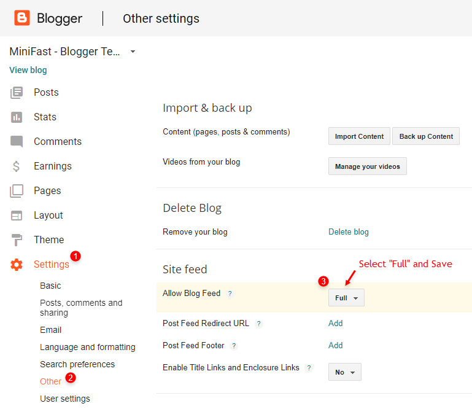The width and height of the screenshot is (472, 417).
Task: Click the Delete blog link
Action: click(348, 232)
